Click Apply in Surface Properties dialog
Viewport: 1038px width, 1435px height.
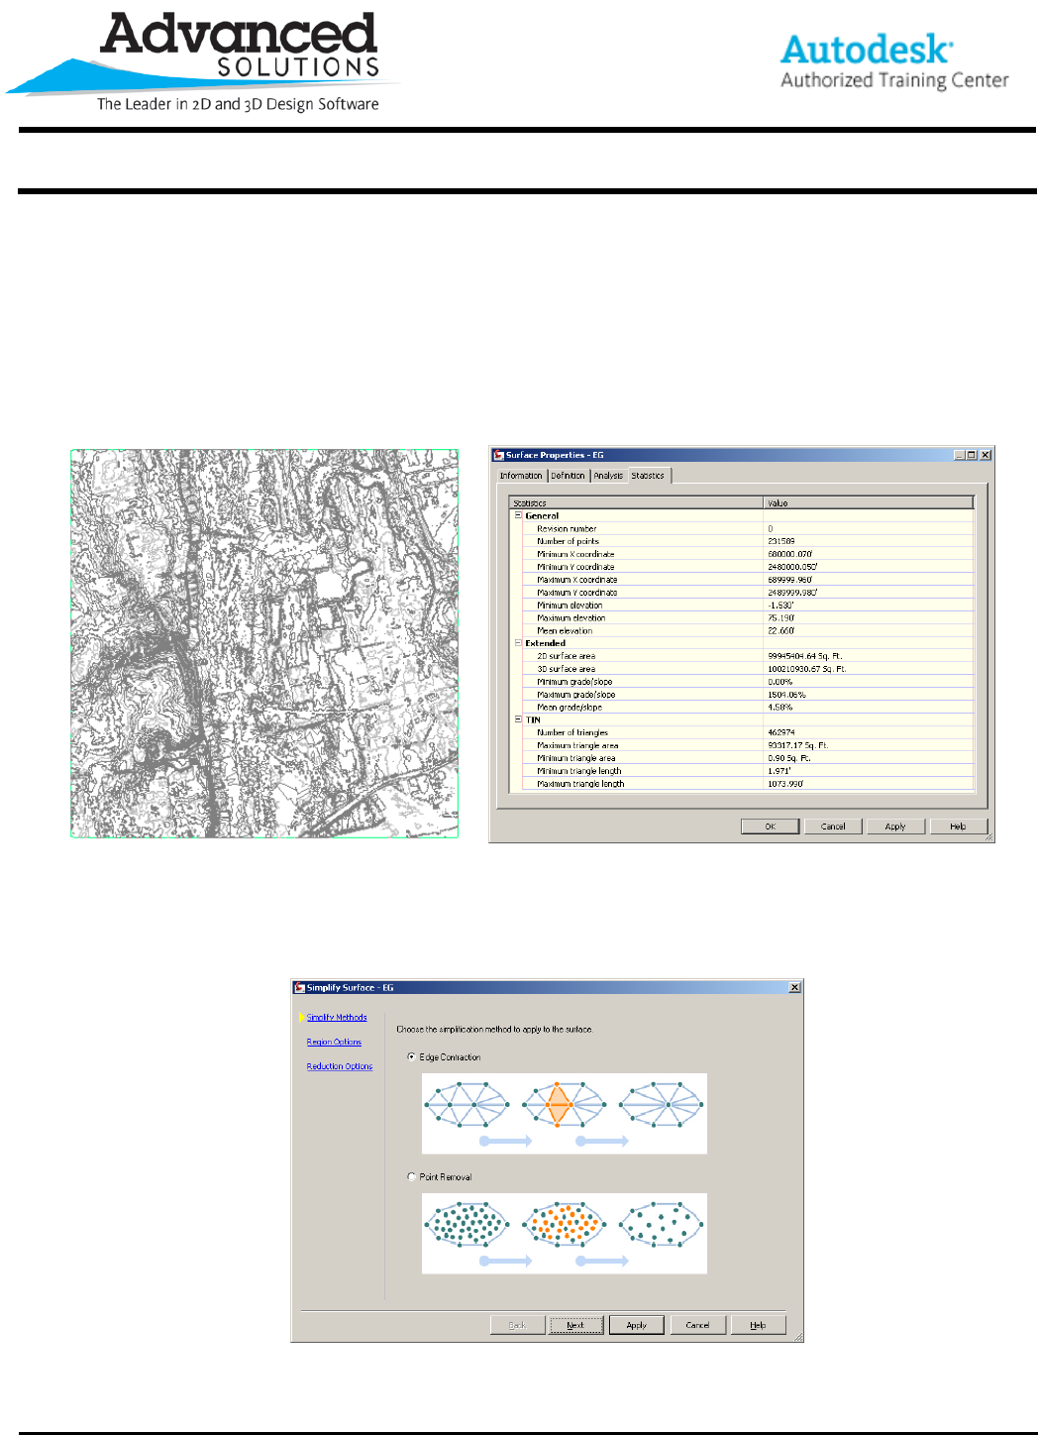click(x=895, y=827)
